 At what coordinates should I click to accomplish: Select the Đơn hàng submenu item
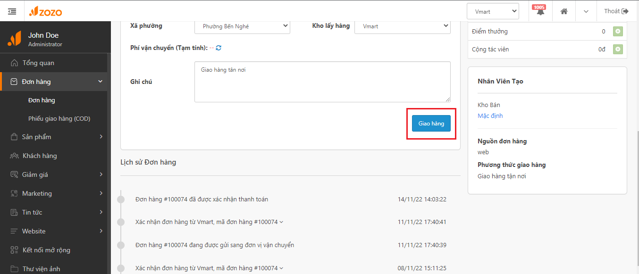click(42, 100)
